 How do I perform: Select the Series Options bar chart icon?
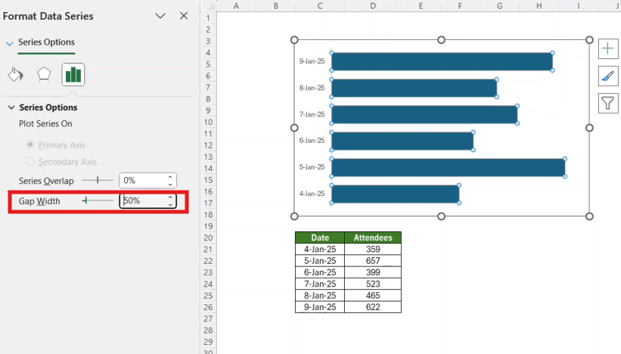coord(73,74)
